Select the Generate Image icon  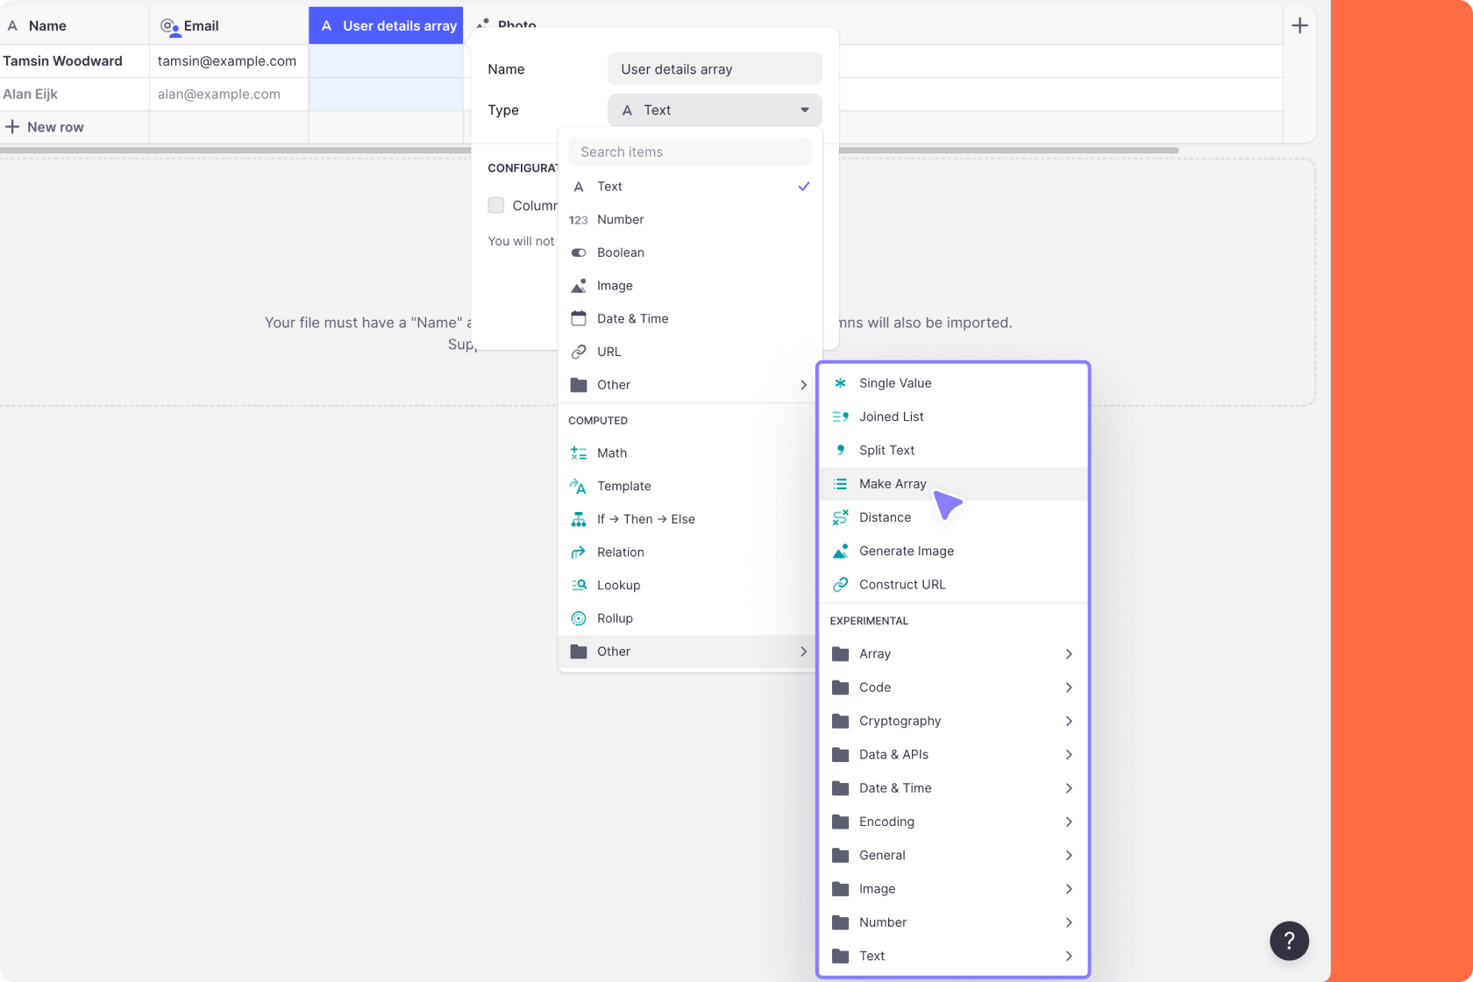[840, 551]
